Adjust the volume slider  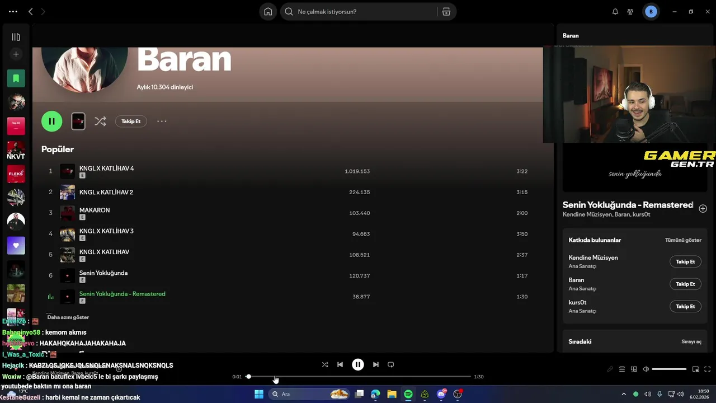tap(669, 369)
